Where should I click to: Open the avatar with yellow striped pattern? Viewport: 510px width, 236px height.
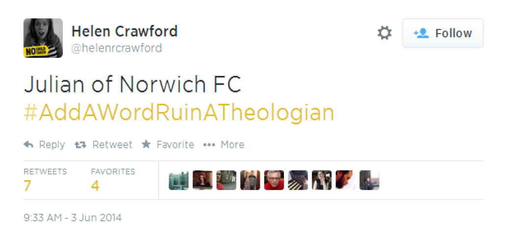click(x=298, y=180)
